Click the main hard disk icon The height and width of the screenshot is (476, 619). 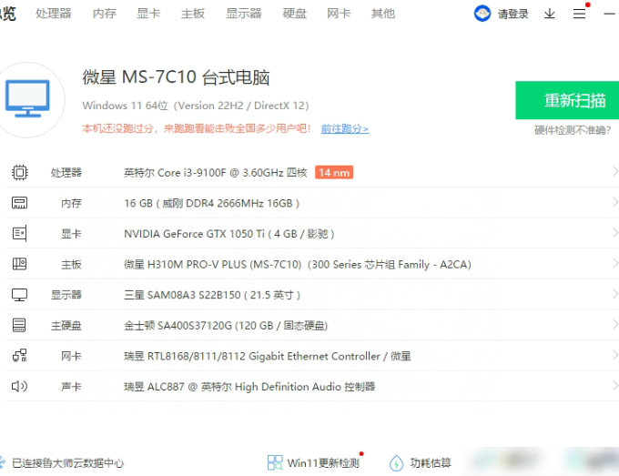pyautogui.click(x=19, y=325)
